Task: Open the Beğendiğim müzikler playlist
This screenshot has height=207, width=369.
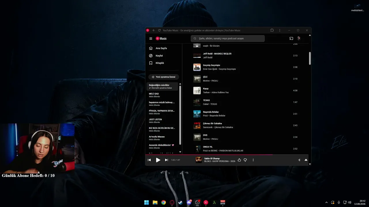Action: (162, 86)
